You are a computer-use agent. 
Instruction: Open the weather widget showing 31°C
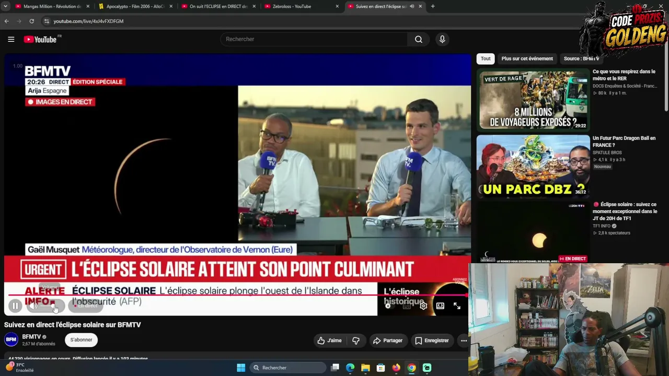point(20,367)
